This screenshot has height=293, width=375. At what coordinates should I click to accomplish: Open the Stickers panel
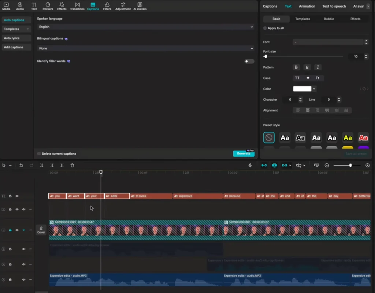48,6
